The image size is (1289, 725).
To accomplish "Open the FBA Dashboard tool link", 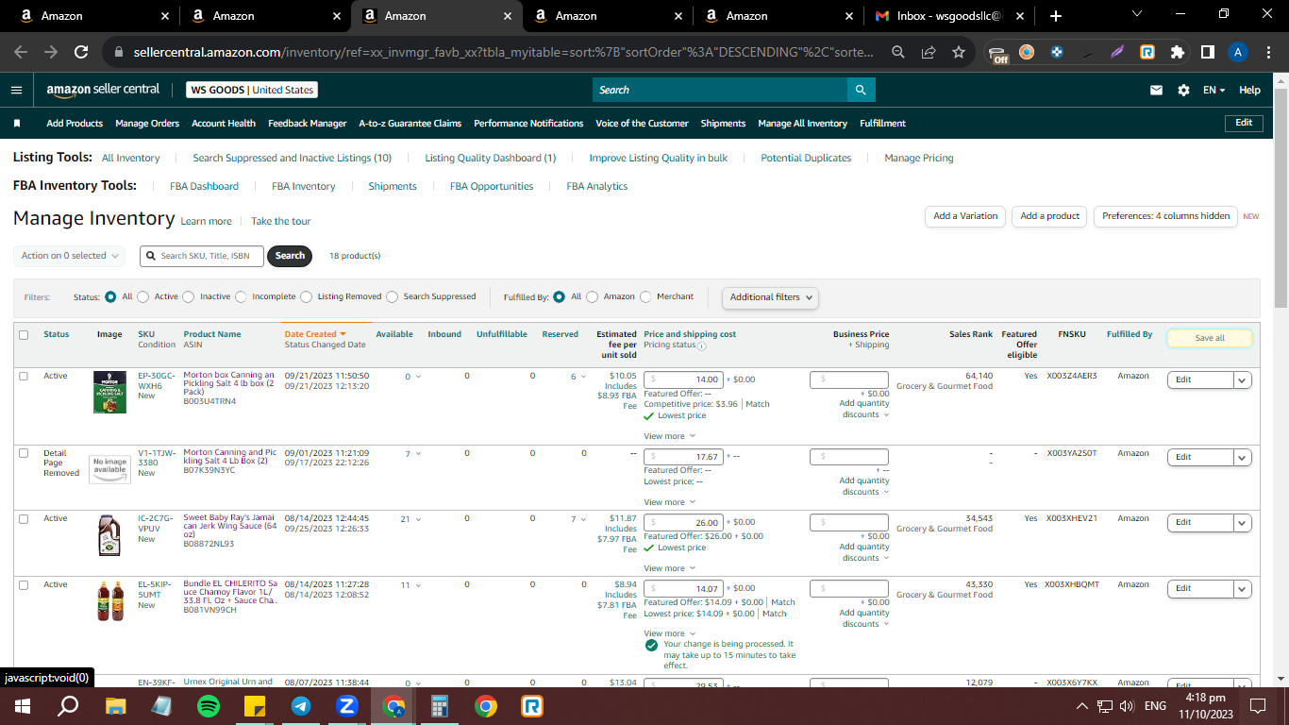I will point(204,187).
